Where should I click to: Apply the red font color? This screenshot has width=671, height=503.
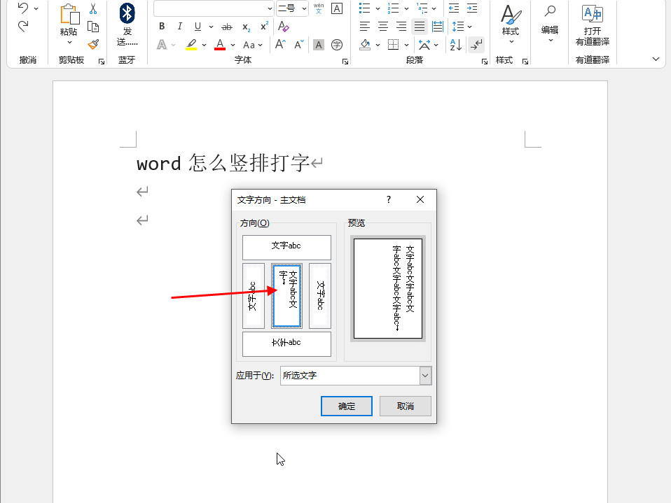pos(220,45)
